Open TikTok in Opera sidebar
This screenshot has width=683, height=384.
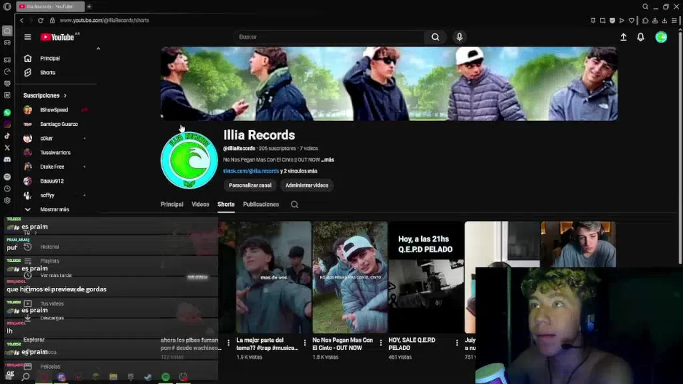[7, 136]
